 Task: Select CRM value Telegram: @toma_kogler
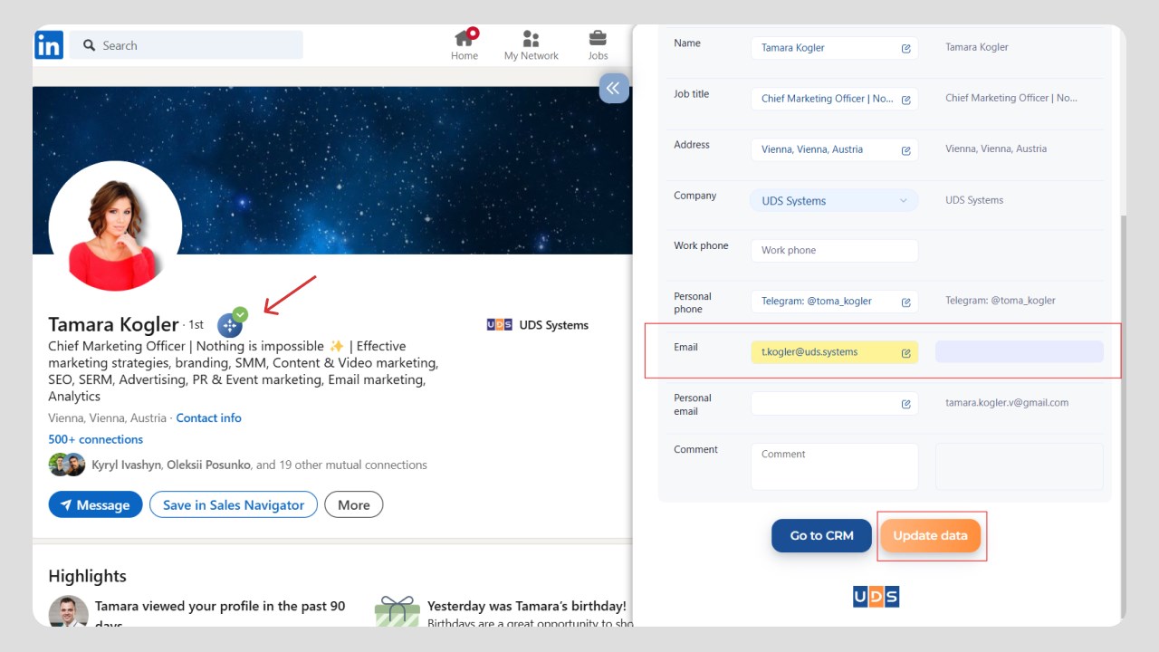click(x=1001, y=301)
